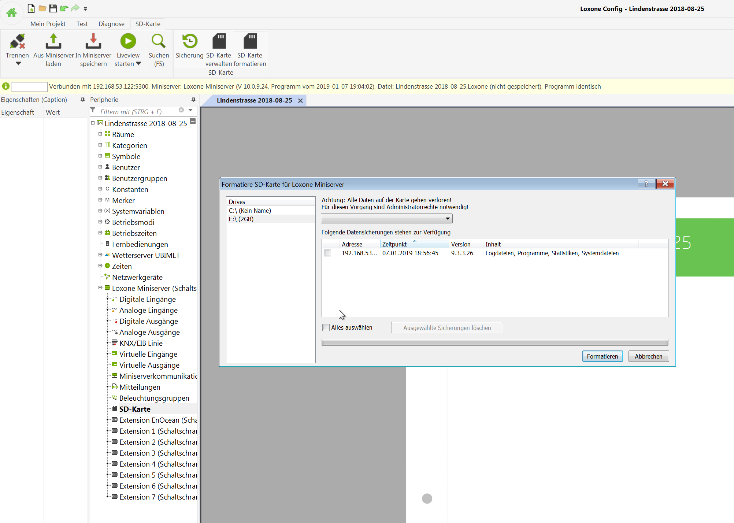
Task: Click the Formatieren button
Action: coord(603,356)
